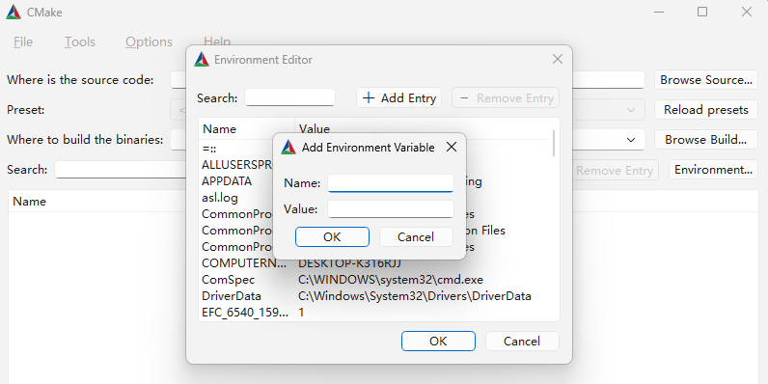Click the Environment Editor list scrollbar
Viewport: 768px width, 384px height.
554,143
